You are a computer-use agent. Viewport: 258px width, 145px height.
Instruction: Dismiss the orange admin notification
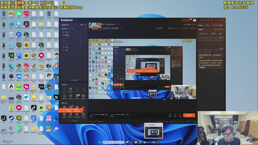[x=82, y=109]
